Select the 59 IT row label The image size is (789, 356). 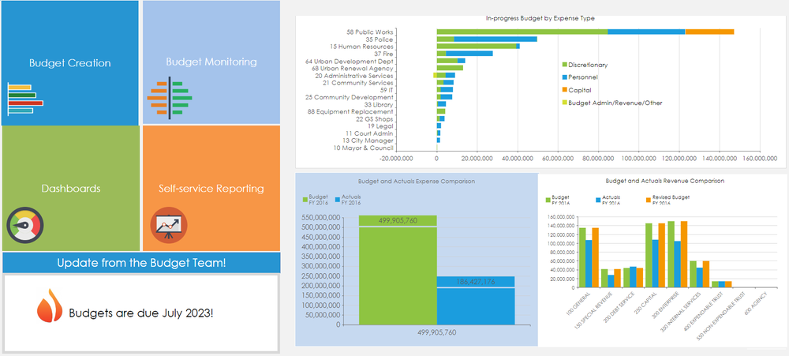(387, 90)
